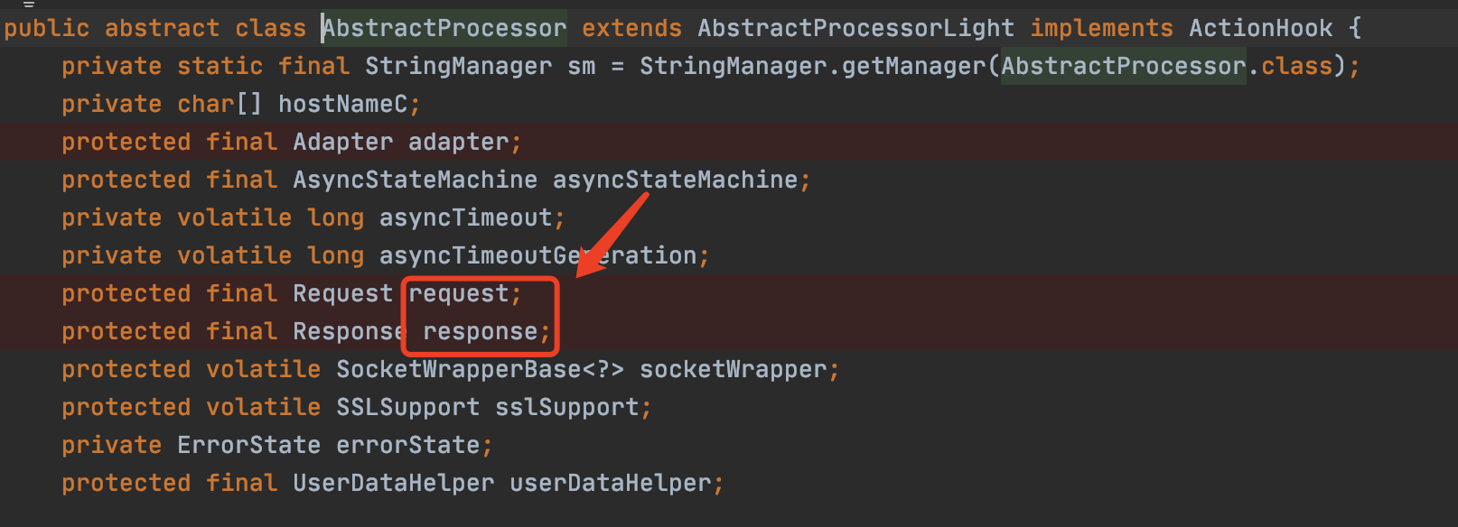Click the errorState field name
This screenshot has height=527, width=1458.
click(x=407, y=446)
